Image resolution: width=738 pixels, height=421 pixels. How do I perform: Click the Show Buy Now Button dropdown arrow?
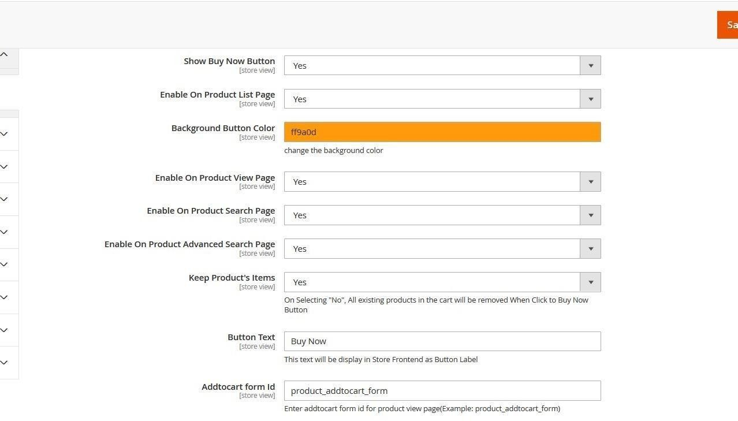(590, 65)
